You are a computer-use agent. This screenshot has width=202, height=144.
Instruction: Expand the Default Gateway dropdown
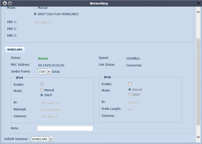tap(51, 139)
